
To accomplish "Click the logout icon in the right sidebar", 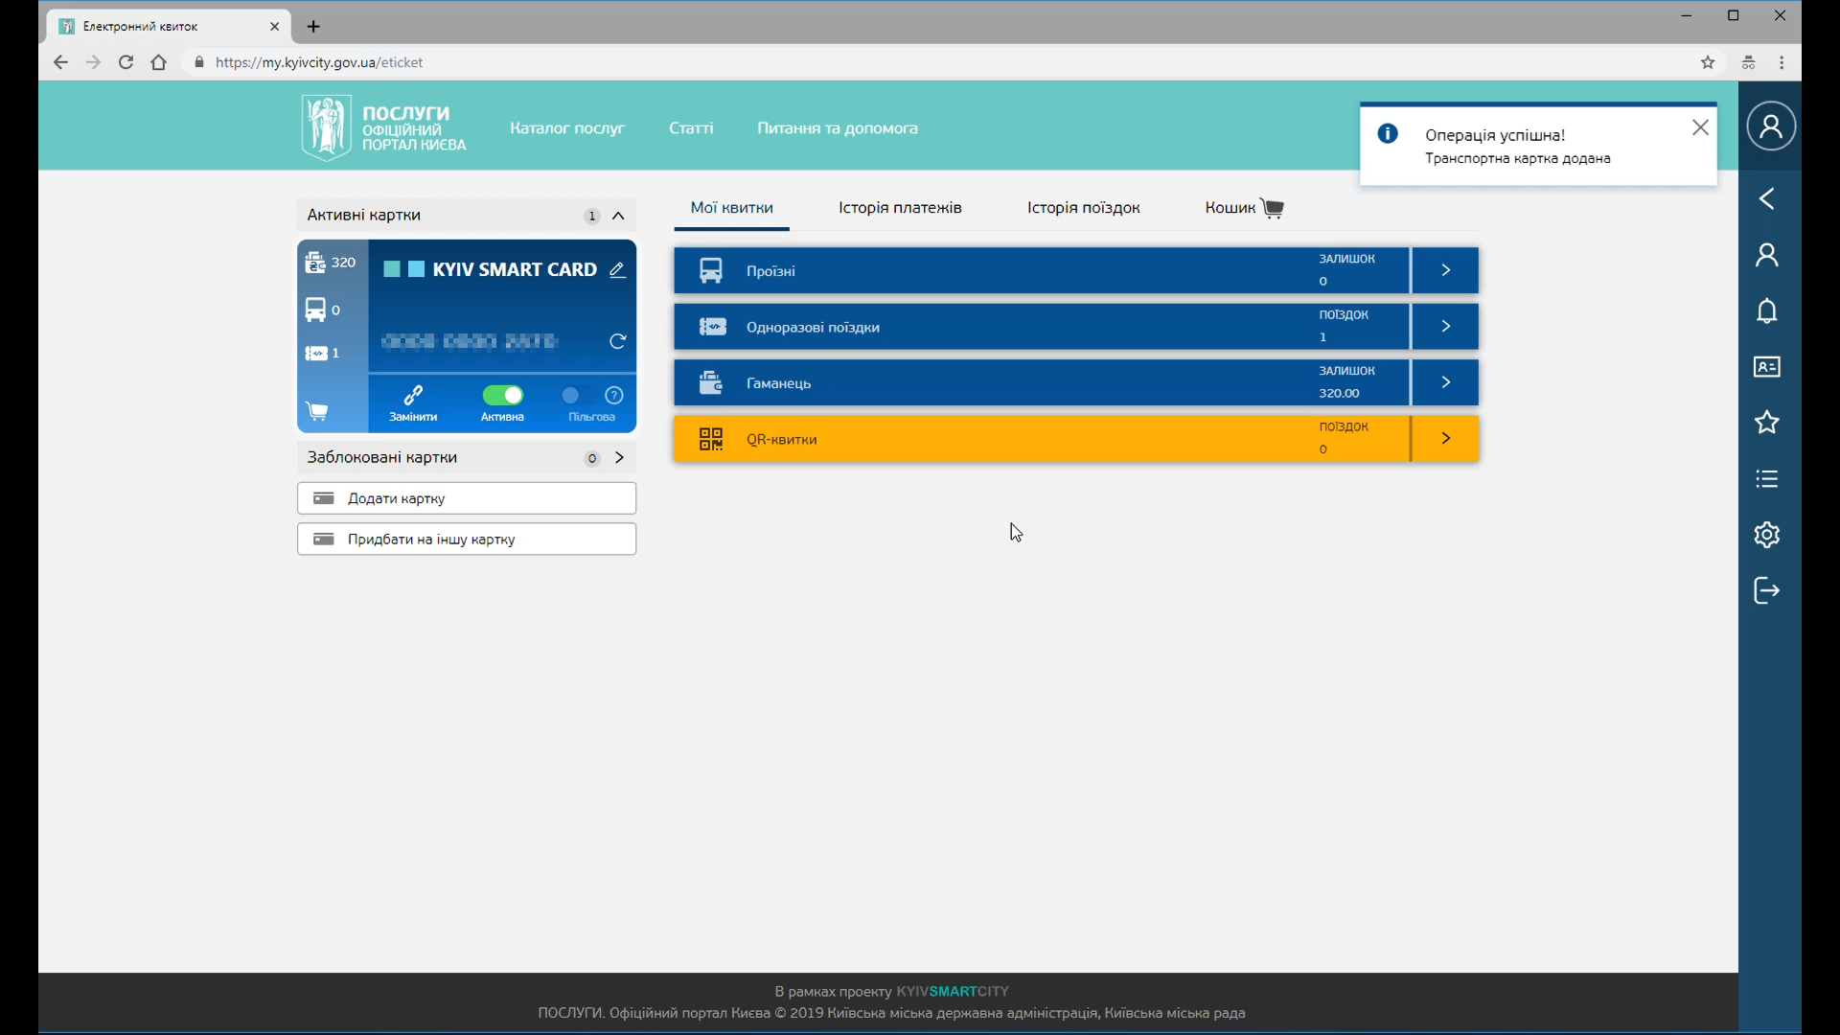I will coord(1767,590).
